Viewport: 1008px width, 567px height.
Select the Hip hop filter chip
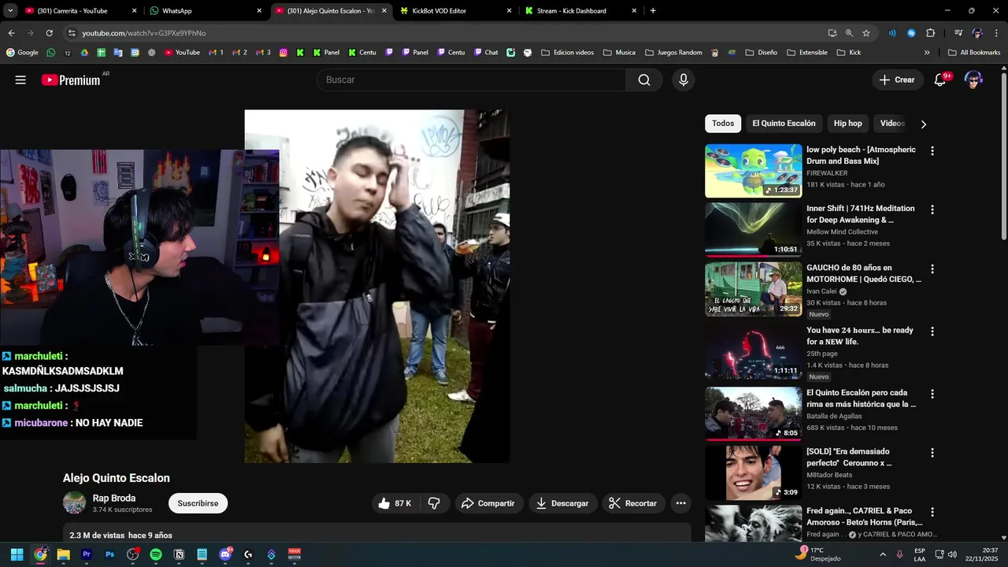pyautogui.click(x=848, y=124)
